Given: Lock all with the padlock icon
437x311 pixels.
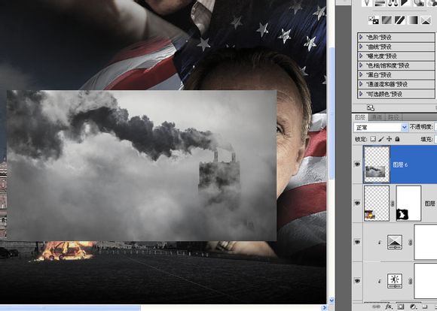Looking at the screenshot, I should pos(397,139).
